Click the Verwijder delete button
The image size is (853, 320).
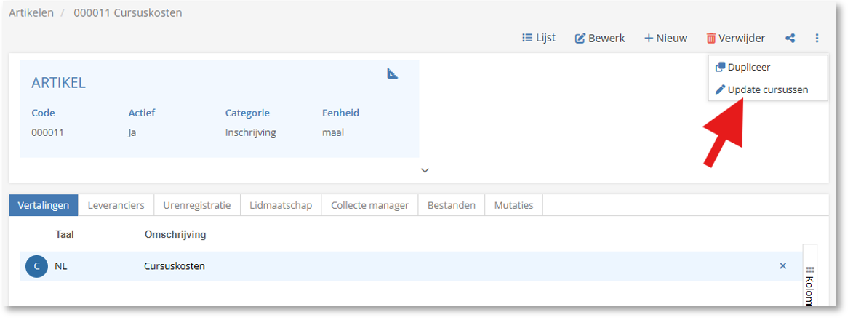click(735, 39)
